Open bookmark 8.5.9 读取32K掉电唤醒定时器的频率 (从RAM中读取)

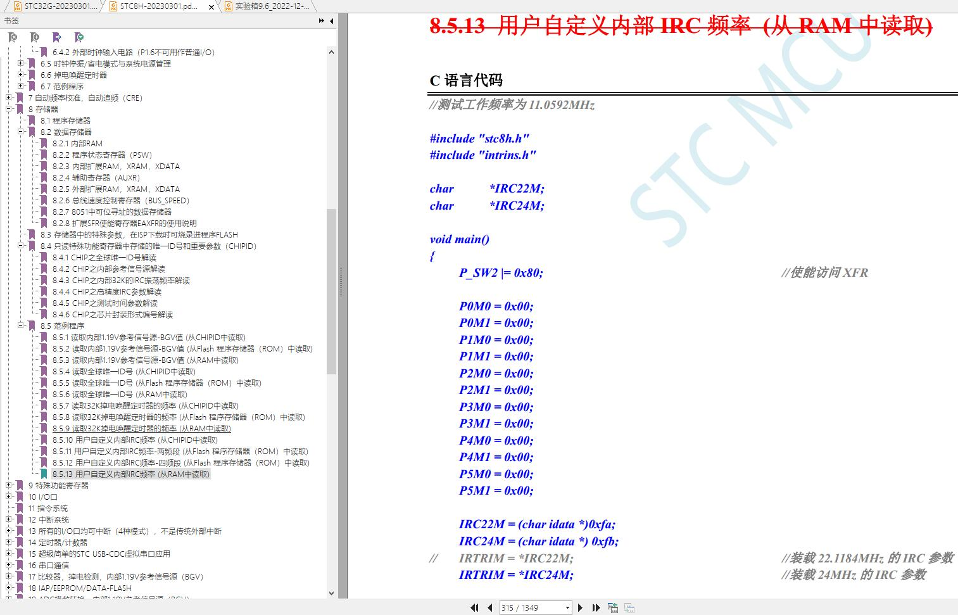pyautogui.click(x=142, y=429)
